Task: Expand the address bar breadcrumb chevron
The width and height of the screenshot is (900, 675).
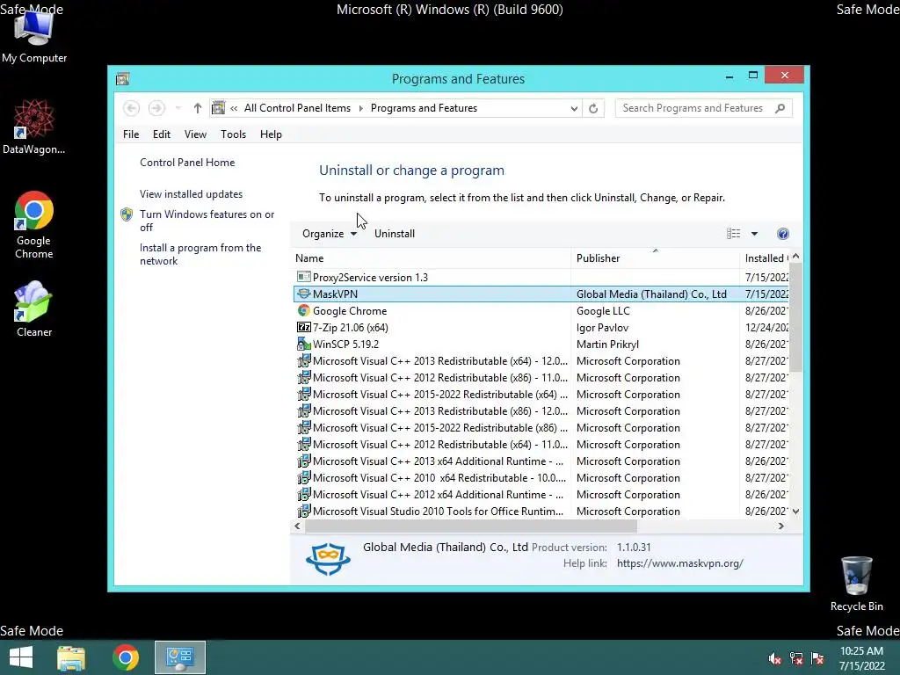Action: pyautogui.click(x=234, y=108)
